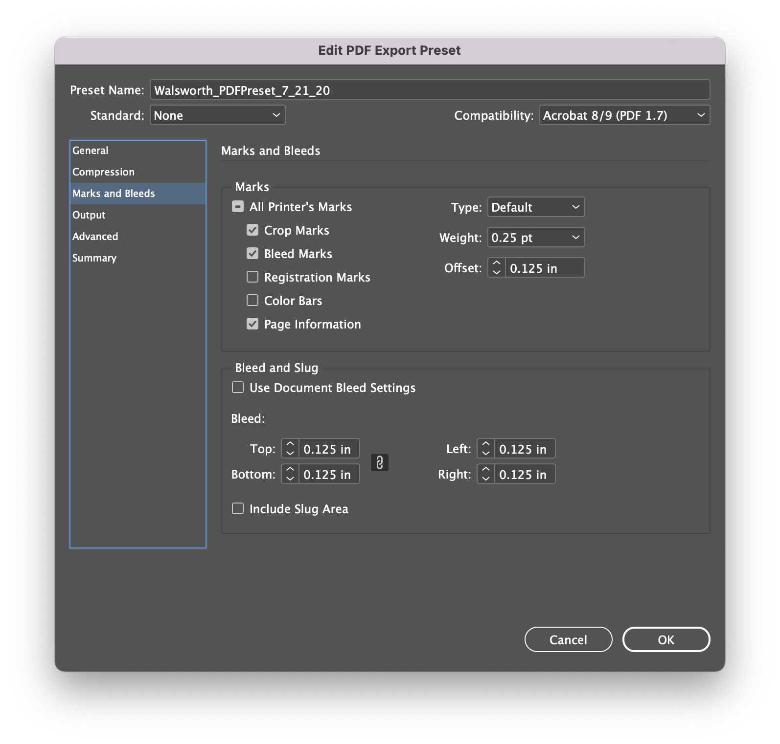Uncheck the Crop Marks checkbox
The image size is (780, 744).
tap(252, 230)
